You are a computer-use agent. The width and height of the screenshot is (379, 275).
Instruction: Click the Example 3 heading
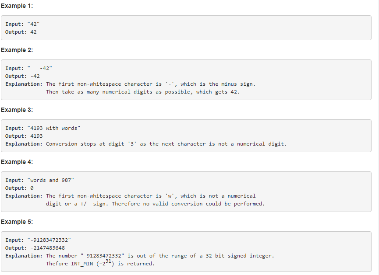[x=17, y=110]
